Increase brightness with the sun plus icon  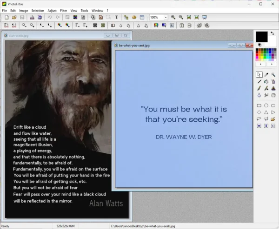click(32, 26)
